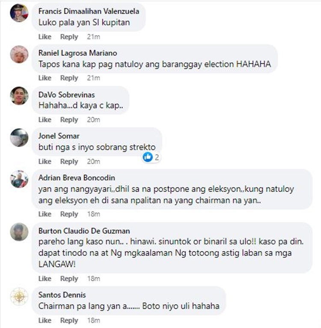Viewport: 321px width, 328px height.
Task: Click Santos Dennis' compass avatar
Action: pos(19,296)
